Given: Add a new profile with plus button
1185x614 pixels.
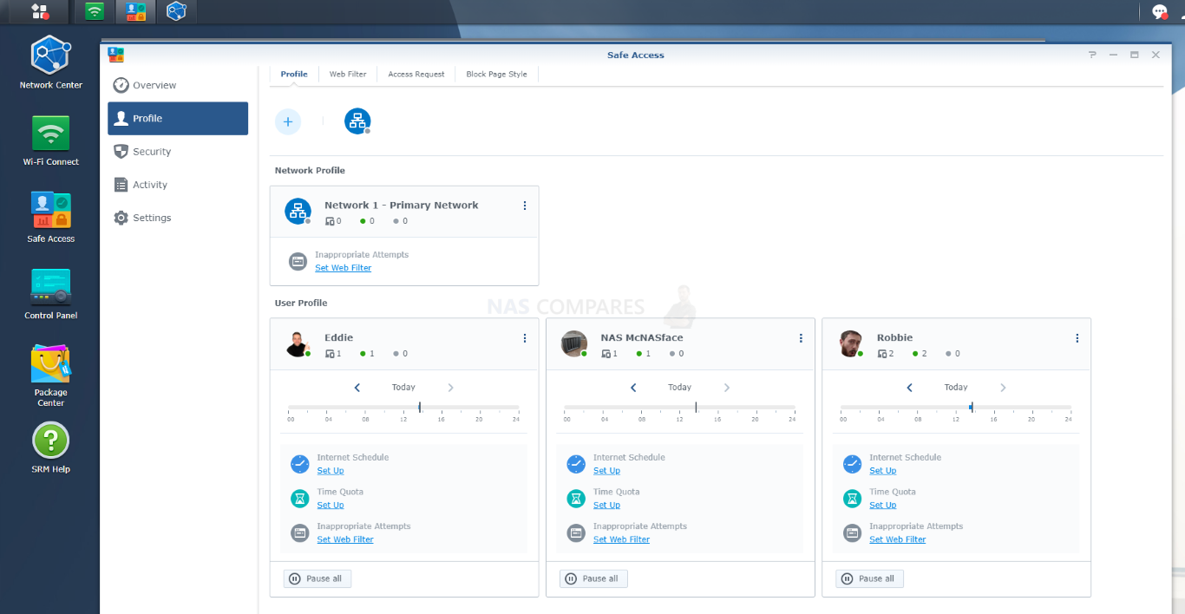Looking at the screenshot, I should pos(288,121).
